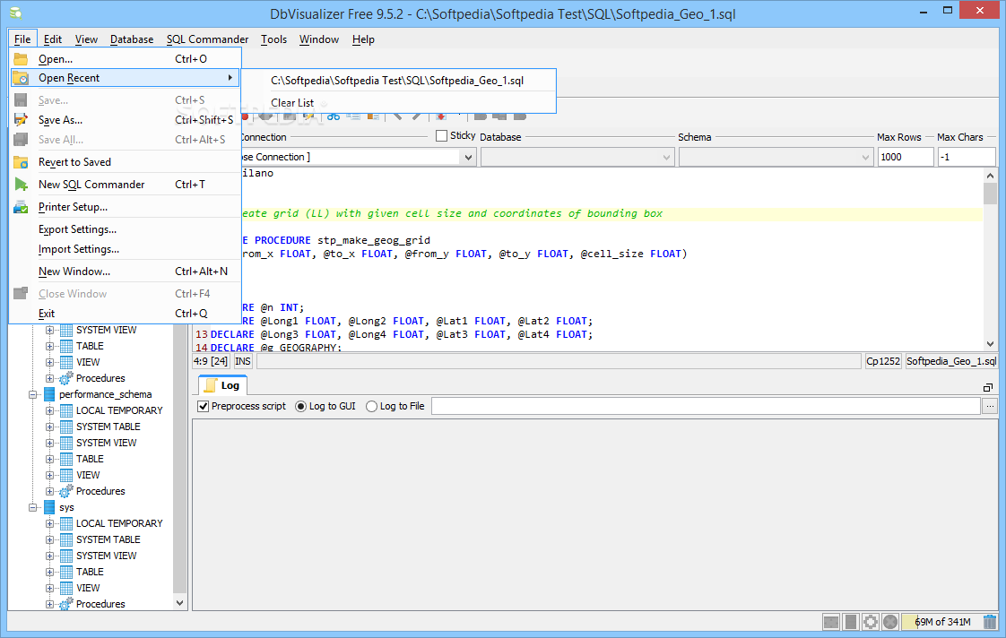Click the Log tab's scroll icon
Image resolution: width=1006 pixels, height=638 pixels.
[x=211, y=385]
